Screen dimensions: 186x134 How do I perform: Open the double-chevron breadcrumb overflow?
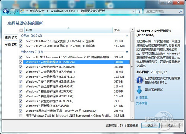pos(26,11)
